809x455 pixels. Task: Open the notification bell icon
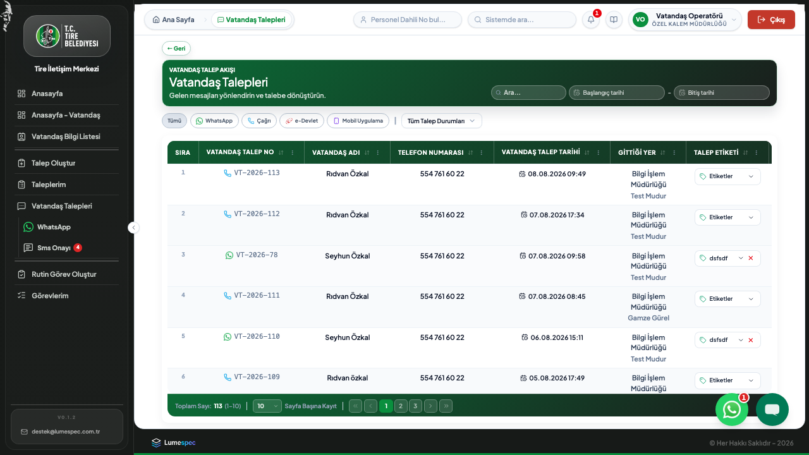(x=591, y=20)
